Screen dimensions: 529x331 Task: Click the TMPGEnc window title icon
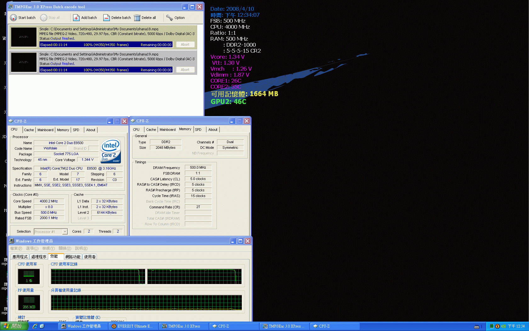click(11, 7)
